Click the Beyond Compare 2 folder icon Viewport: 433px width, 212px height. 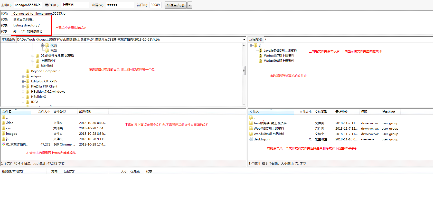[x=28, y=71]
